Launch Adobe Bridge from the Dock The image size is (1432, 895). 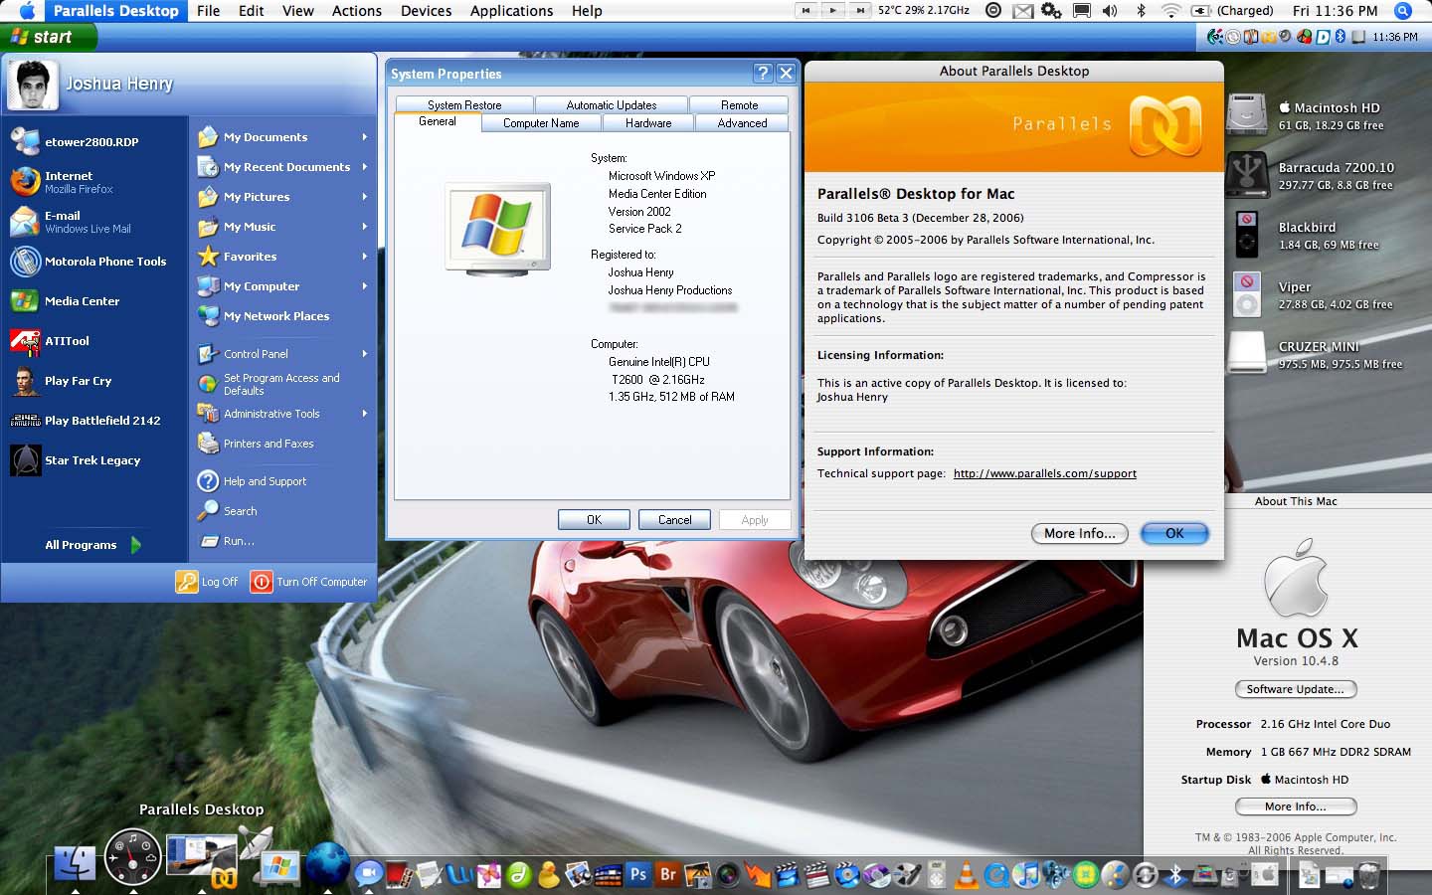pos(668,874)
